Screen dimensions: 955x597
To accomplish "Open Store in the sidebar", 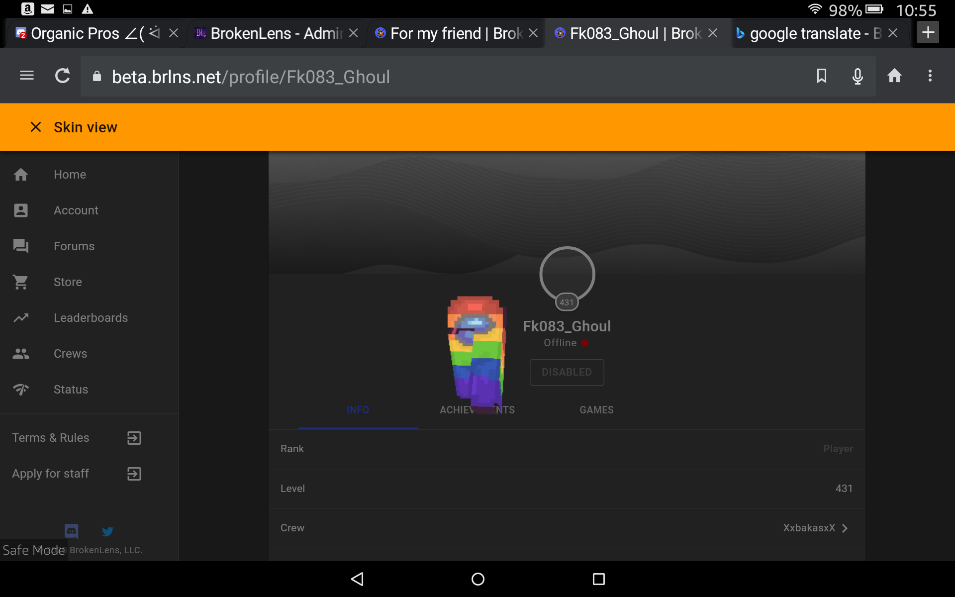I will pos(90,282).
